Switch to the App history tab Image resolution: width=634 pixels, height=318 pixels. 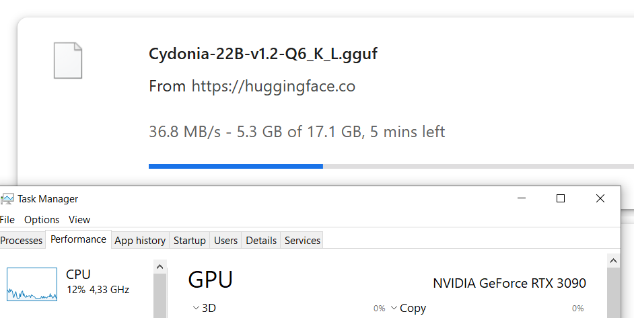click(x=140, y=241)
